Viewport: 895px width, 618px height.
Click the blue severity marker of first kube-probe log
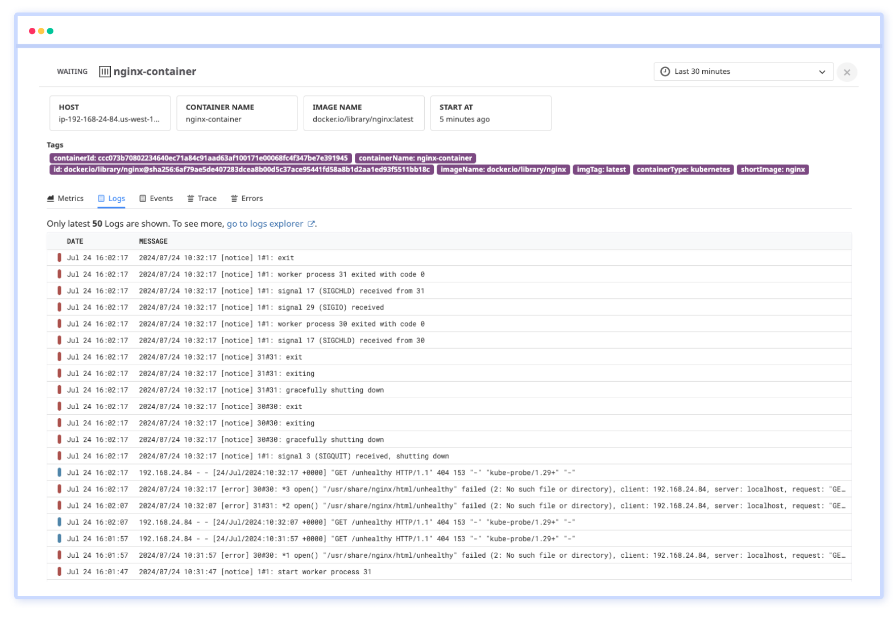[x=59, y=473]
